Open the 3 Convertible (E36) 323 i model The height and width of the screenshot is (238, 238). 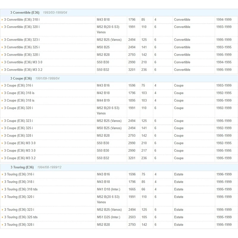[22, 40]
